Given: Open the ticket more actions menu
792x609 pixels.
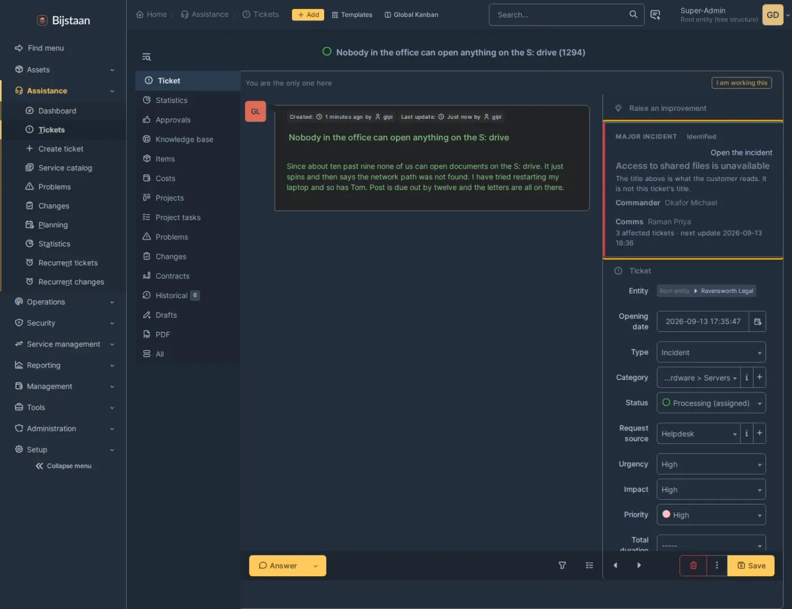Looking at the screenshot, I should coord(717,565).
